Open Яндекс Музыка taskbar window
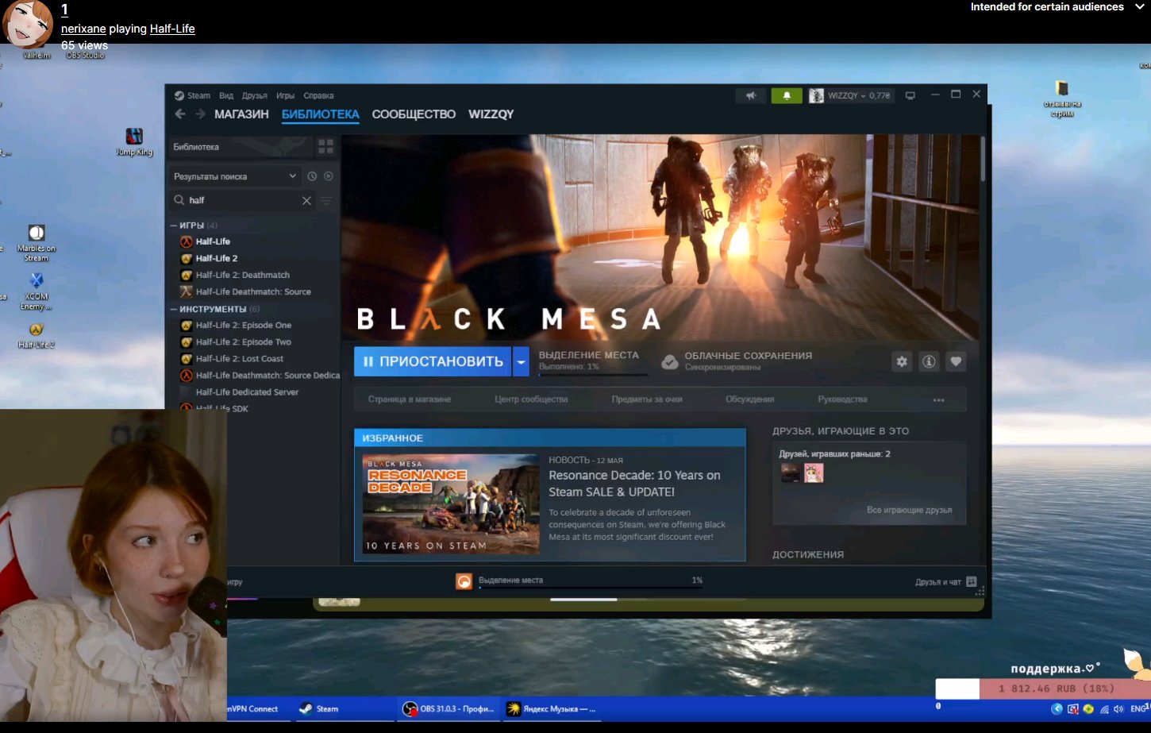The width and height of the screenshot is (1151, 733). click(552, 709)
